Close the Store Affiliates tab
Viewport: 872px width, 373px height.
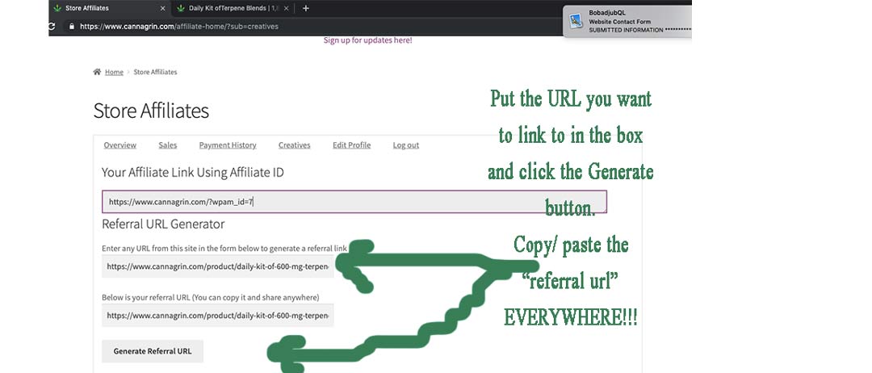pyautogui.click(x=162, y=8)
